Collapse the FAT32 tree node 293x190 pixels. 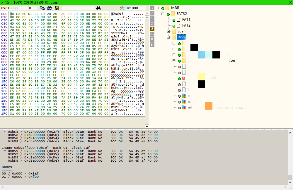163,14
